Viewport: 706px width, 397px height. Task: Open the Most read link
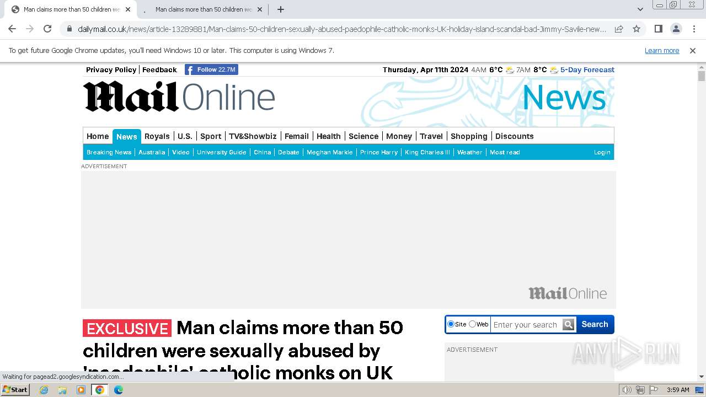(505, 152)
